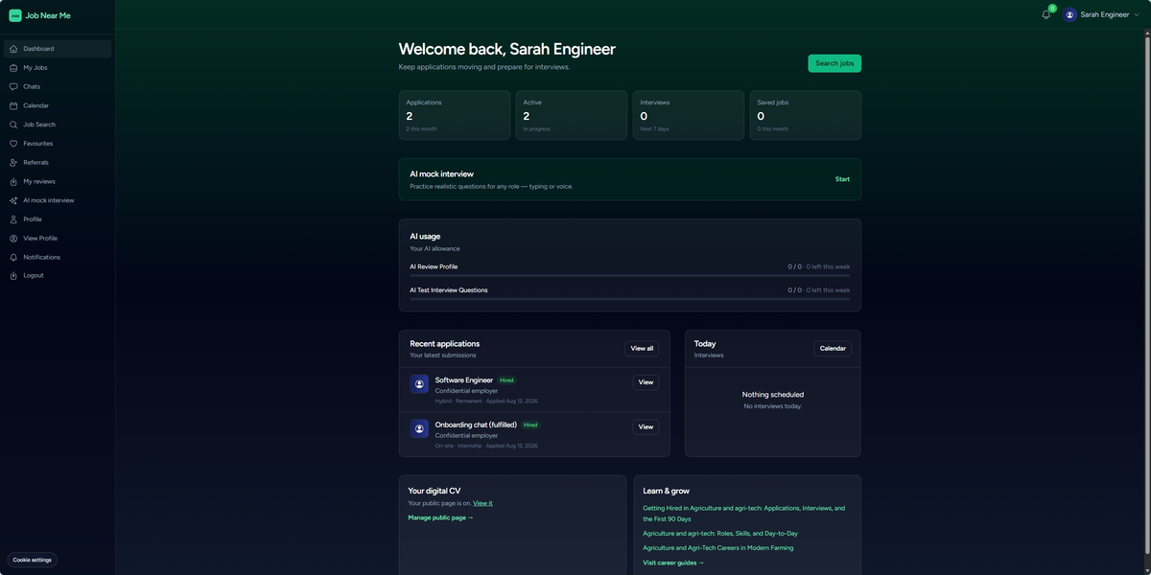Open Chats from the sidebar
Screen dimensions: 1151x575
[x=58, y=86]
